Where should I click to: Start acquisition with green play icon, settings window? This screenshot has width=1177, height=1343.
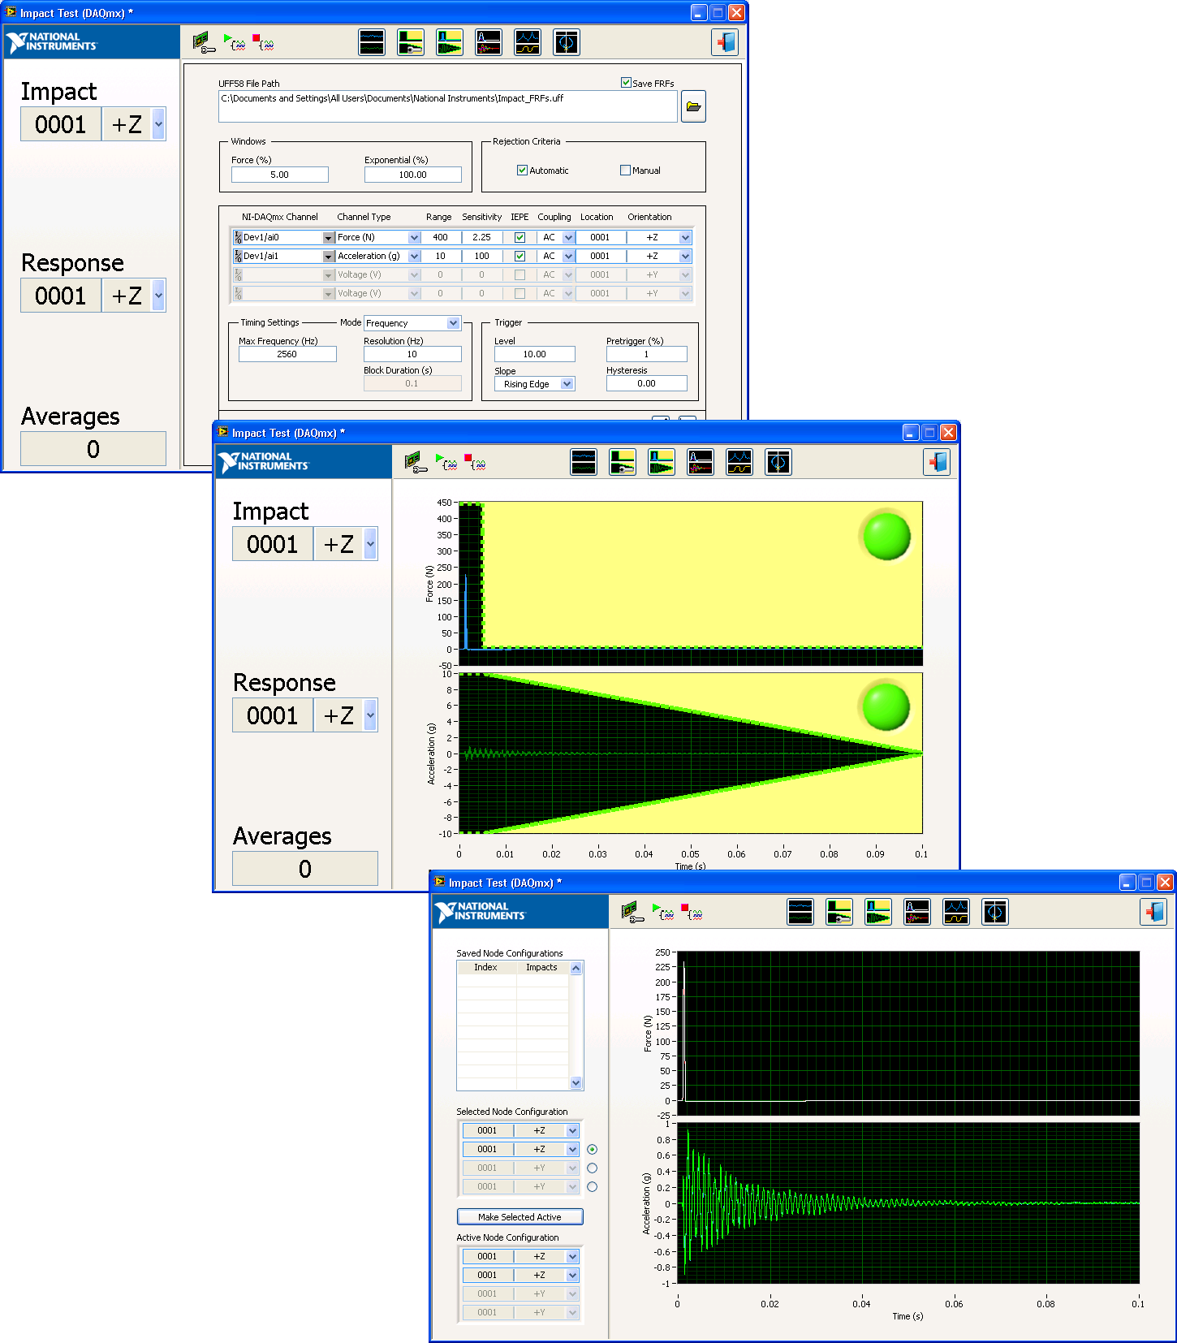235,43
